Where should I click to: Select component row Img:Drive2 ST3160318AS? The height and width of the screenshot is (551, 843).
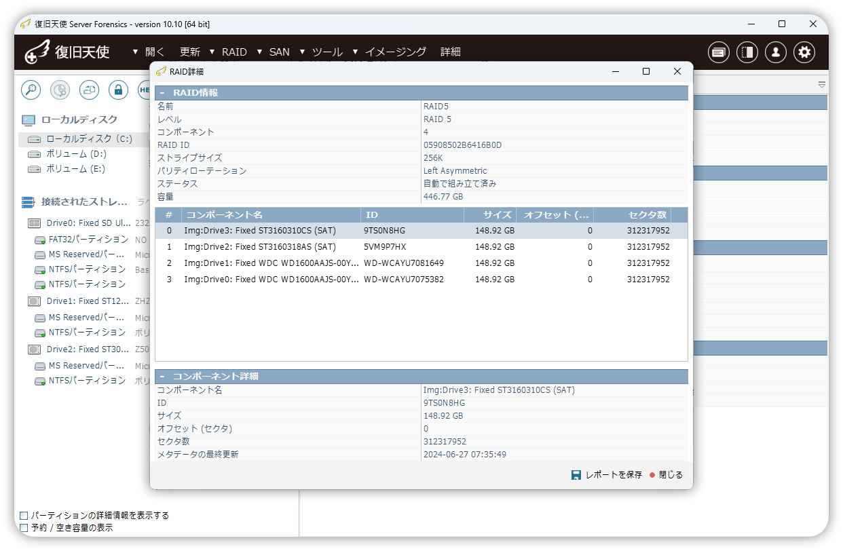[421, 247]
